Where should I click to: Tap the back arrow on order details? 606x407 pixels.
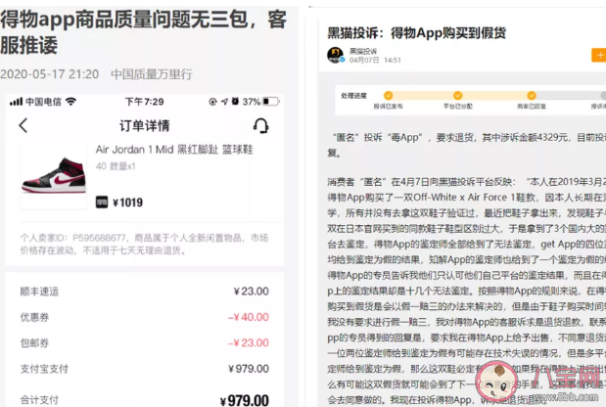click(23, 125)
